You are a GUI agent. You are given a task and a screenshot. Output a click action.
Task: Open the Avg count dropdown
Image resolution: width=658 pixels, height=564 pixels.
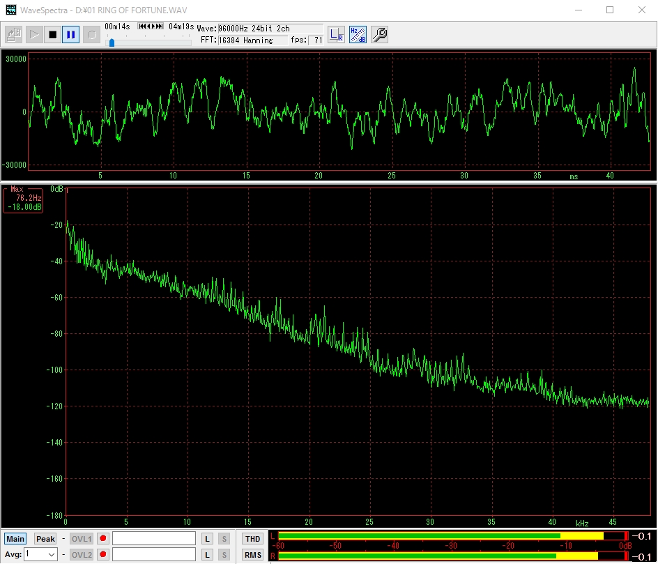[x=40, y=554]
